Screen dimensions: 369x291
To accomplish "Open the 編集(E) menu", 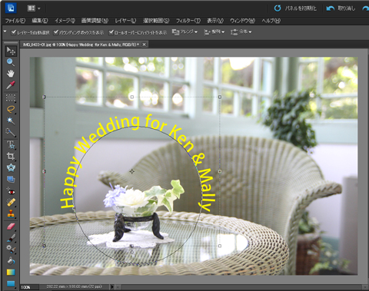I will click(40, 21).
